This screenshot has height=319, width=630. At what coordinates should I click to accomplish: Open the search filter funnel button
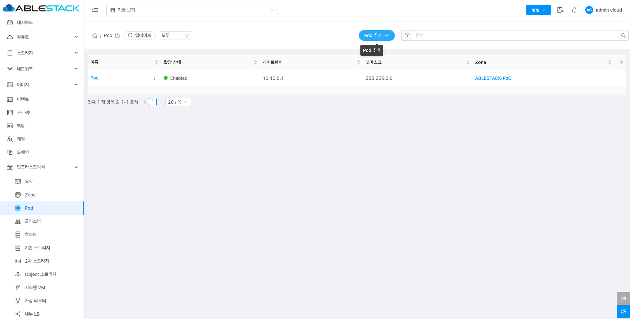pyautogui.click(x=407, y=35)
